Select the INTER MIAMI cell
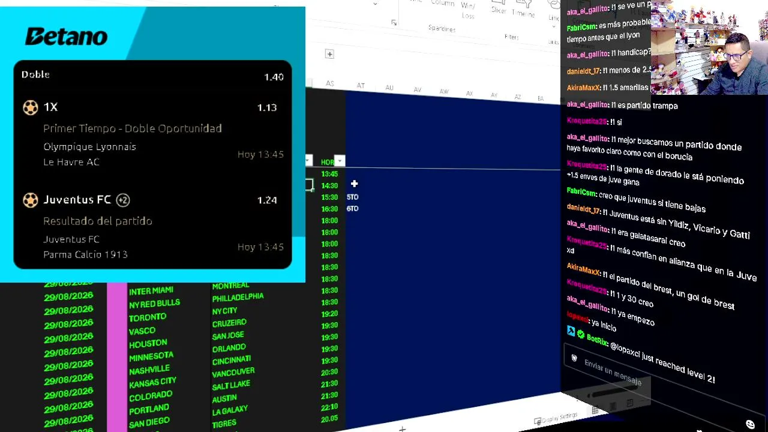768x432 pixels. 151,291
